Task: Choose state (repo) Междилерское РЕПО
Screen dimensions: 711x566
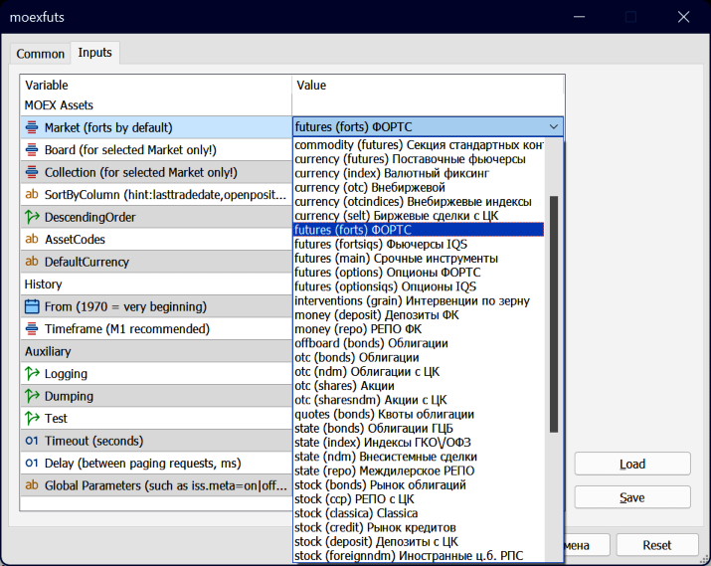Action: click(419, 471)
